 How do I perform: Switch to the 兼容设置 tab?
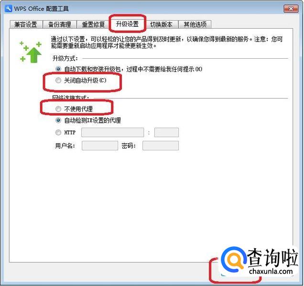26,25
